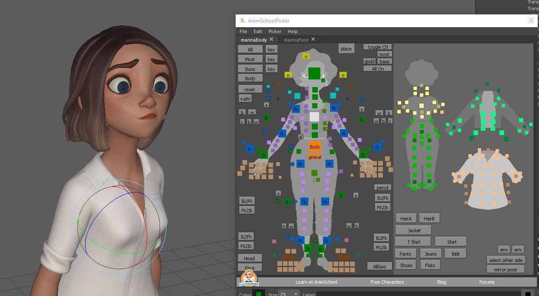Toggle HairA geometry

[406, 218]
